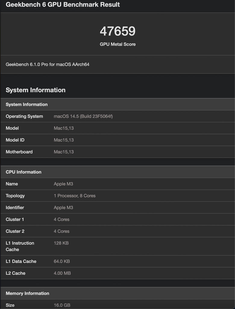Click the Topology row label
The width and height of the screenshot is (235, 309).
[15, 196]
